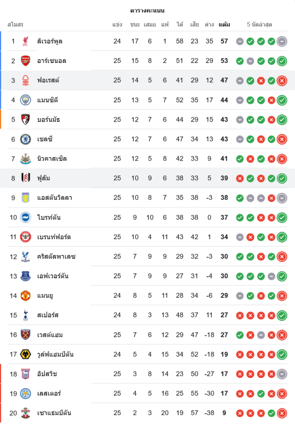Open the เลสเตอร์ team link
Image resolution: width=295 pixels, height=428 pixels.
click(49, 394)
